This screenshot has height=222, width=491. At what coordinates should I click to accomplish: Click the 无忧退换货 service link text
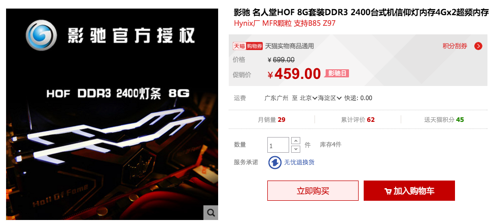tap(299, 162)
